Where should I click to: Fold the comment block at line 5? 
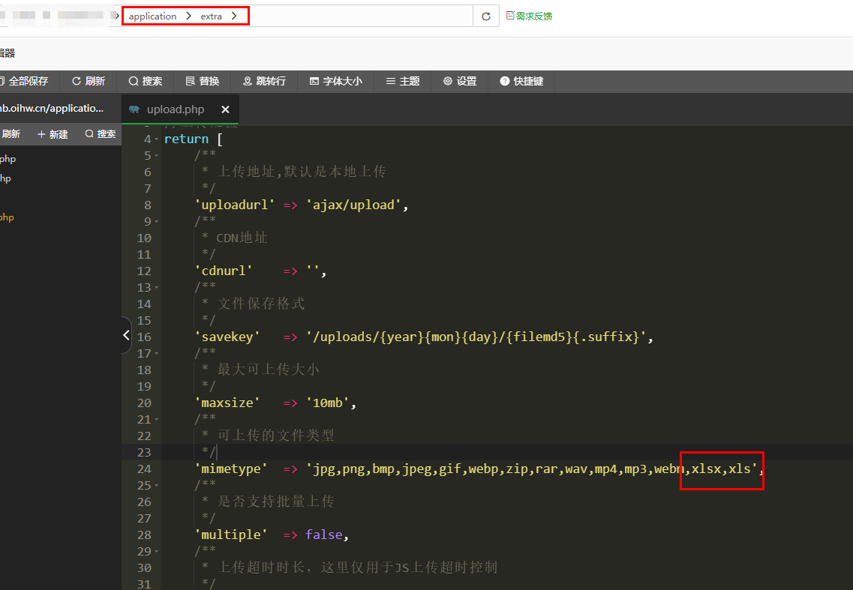click(x=157, y=155)
